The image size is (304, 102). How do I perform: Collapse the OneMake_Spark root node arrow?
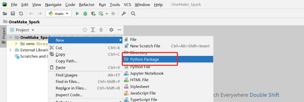click(x=11, y=37)
